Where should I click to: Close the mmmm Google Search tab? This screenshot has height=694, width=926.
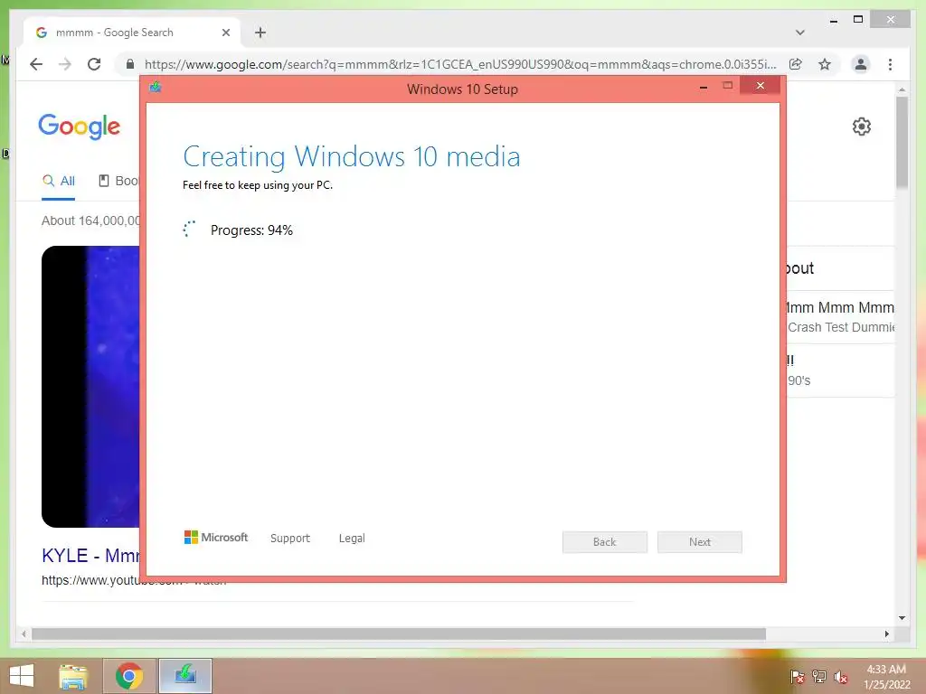[x=225, y=33]
